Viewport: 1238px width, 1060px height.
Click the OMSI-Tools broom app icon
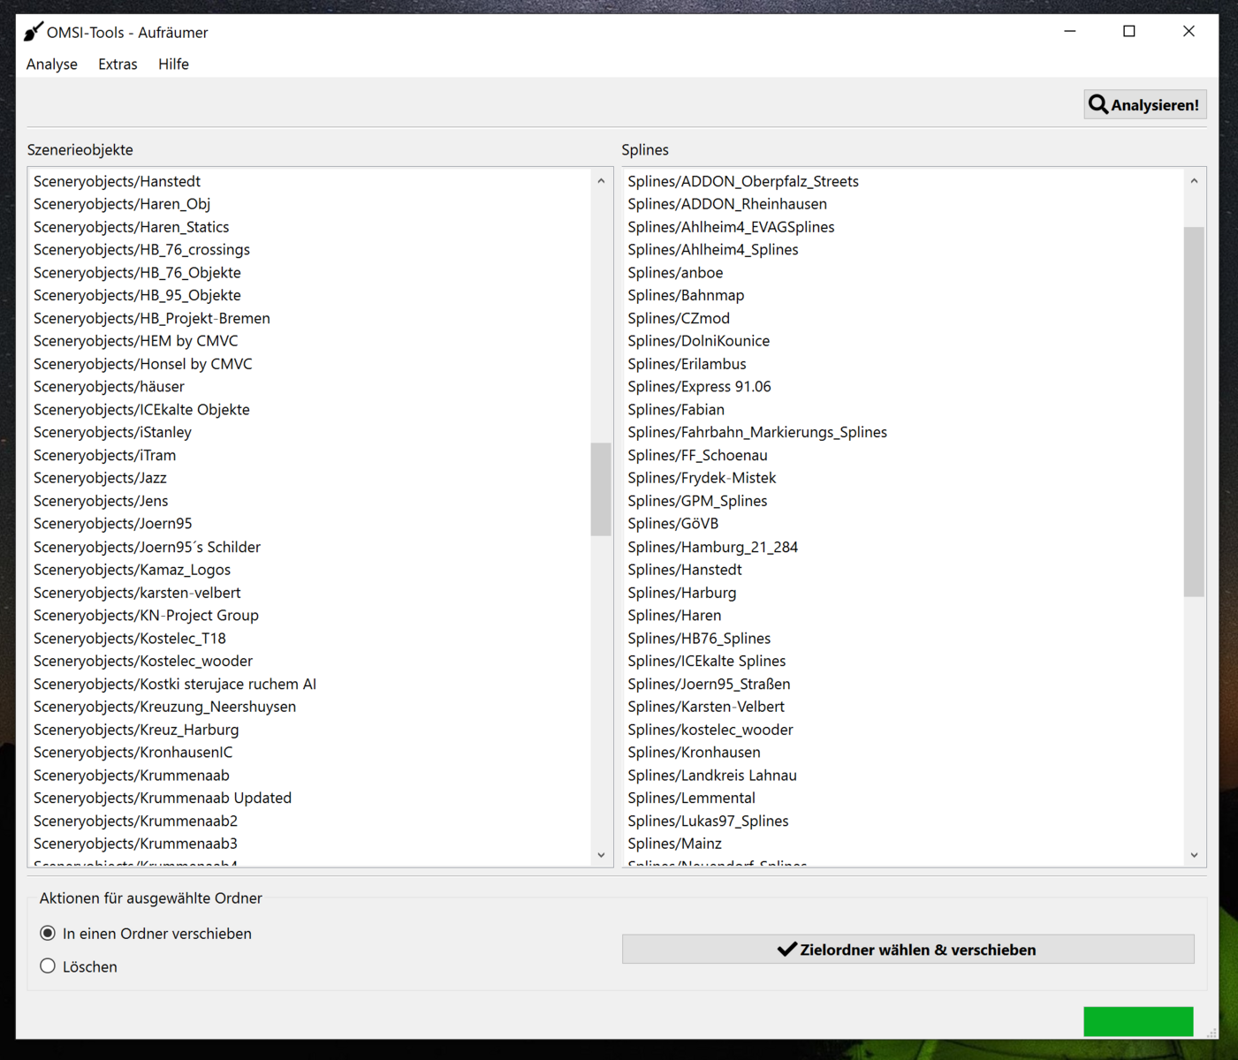click(x=33, y=33)
